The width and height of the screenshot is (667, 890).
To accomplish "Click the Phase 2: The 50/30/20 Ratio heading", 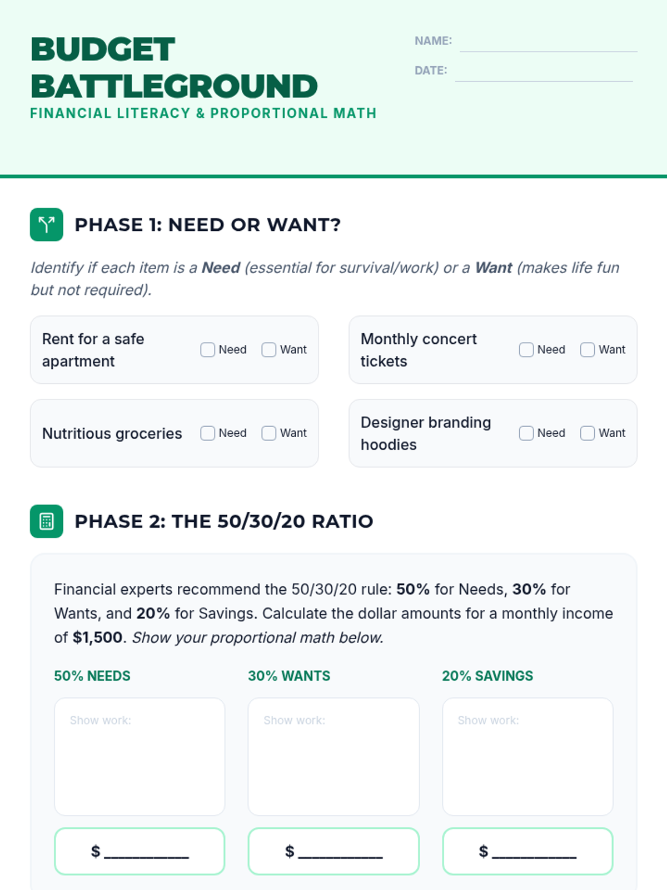I will tap(224, 522).
